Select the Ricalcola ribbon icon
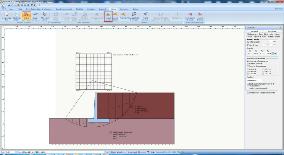This screenshot has height=155, width=284. (123, 16)
